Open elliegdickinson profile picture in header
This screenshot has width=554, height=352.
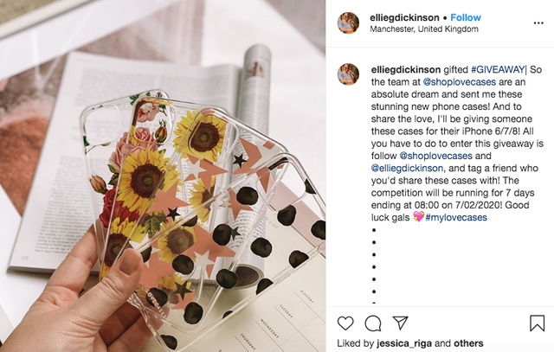[348, 22]
